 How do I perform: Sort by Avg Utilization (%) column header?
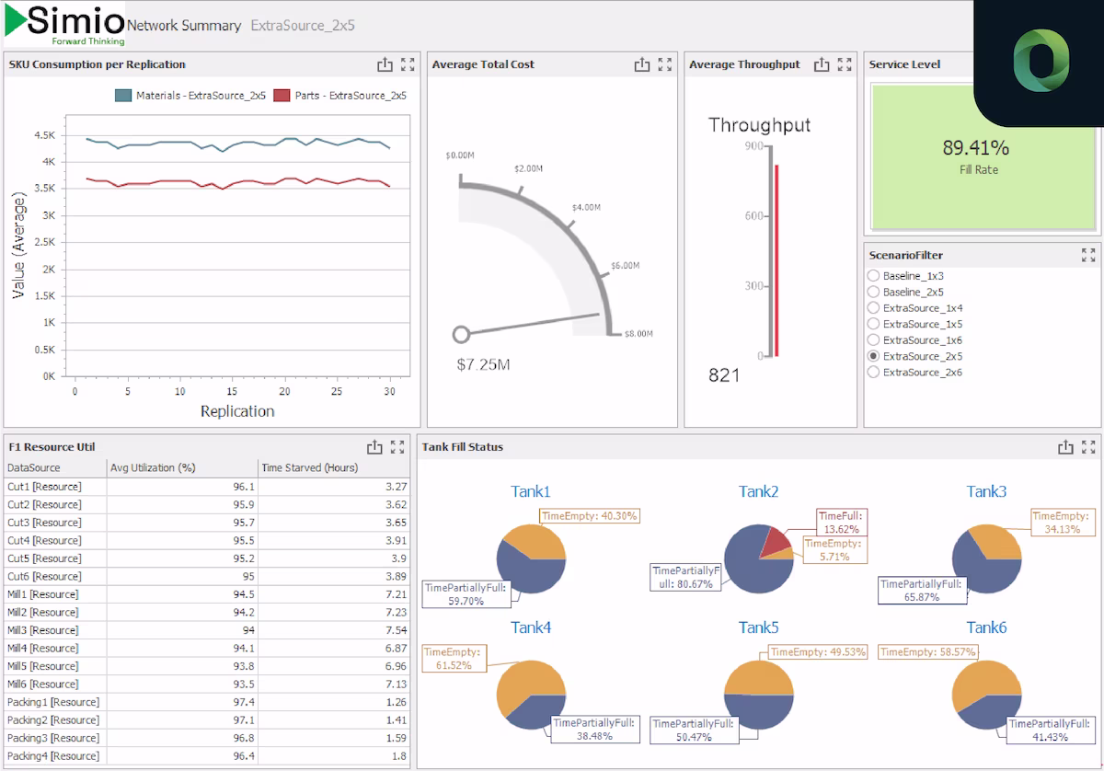[x=182, y=467]
